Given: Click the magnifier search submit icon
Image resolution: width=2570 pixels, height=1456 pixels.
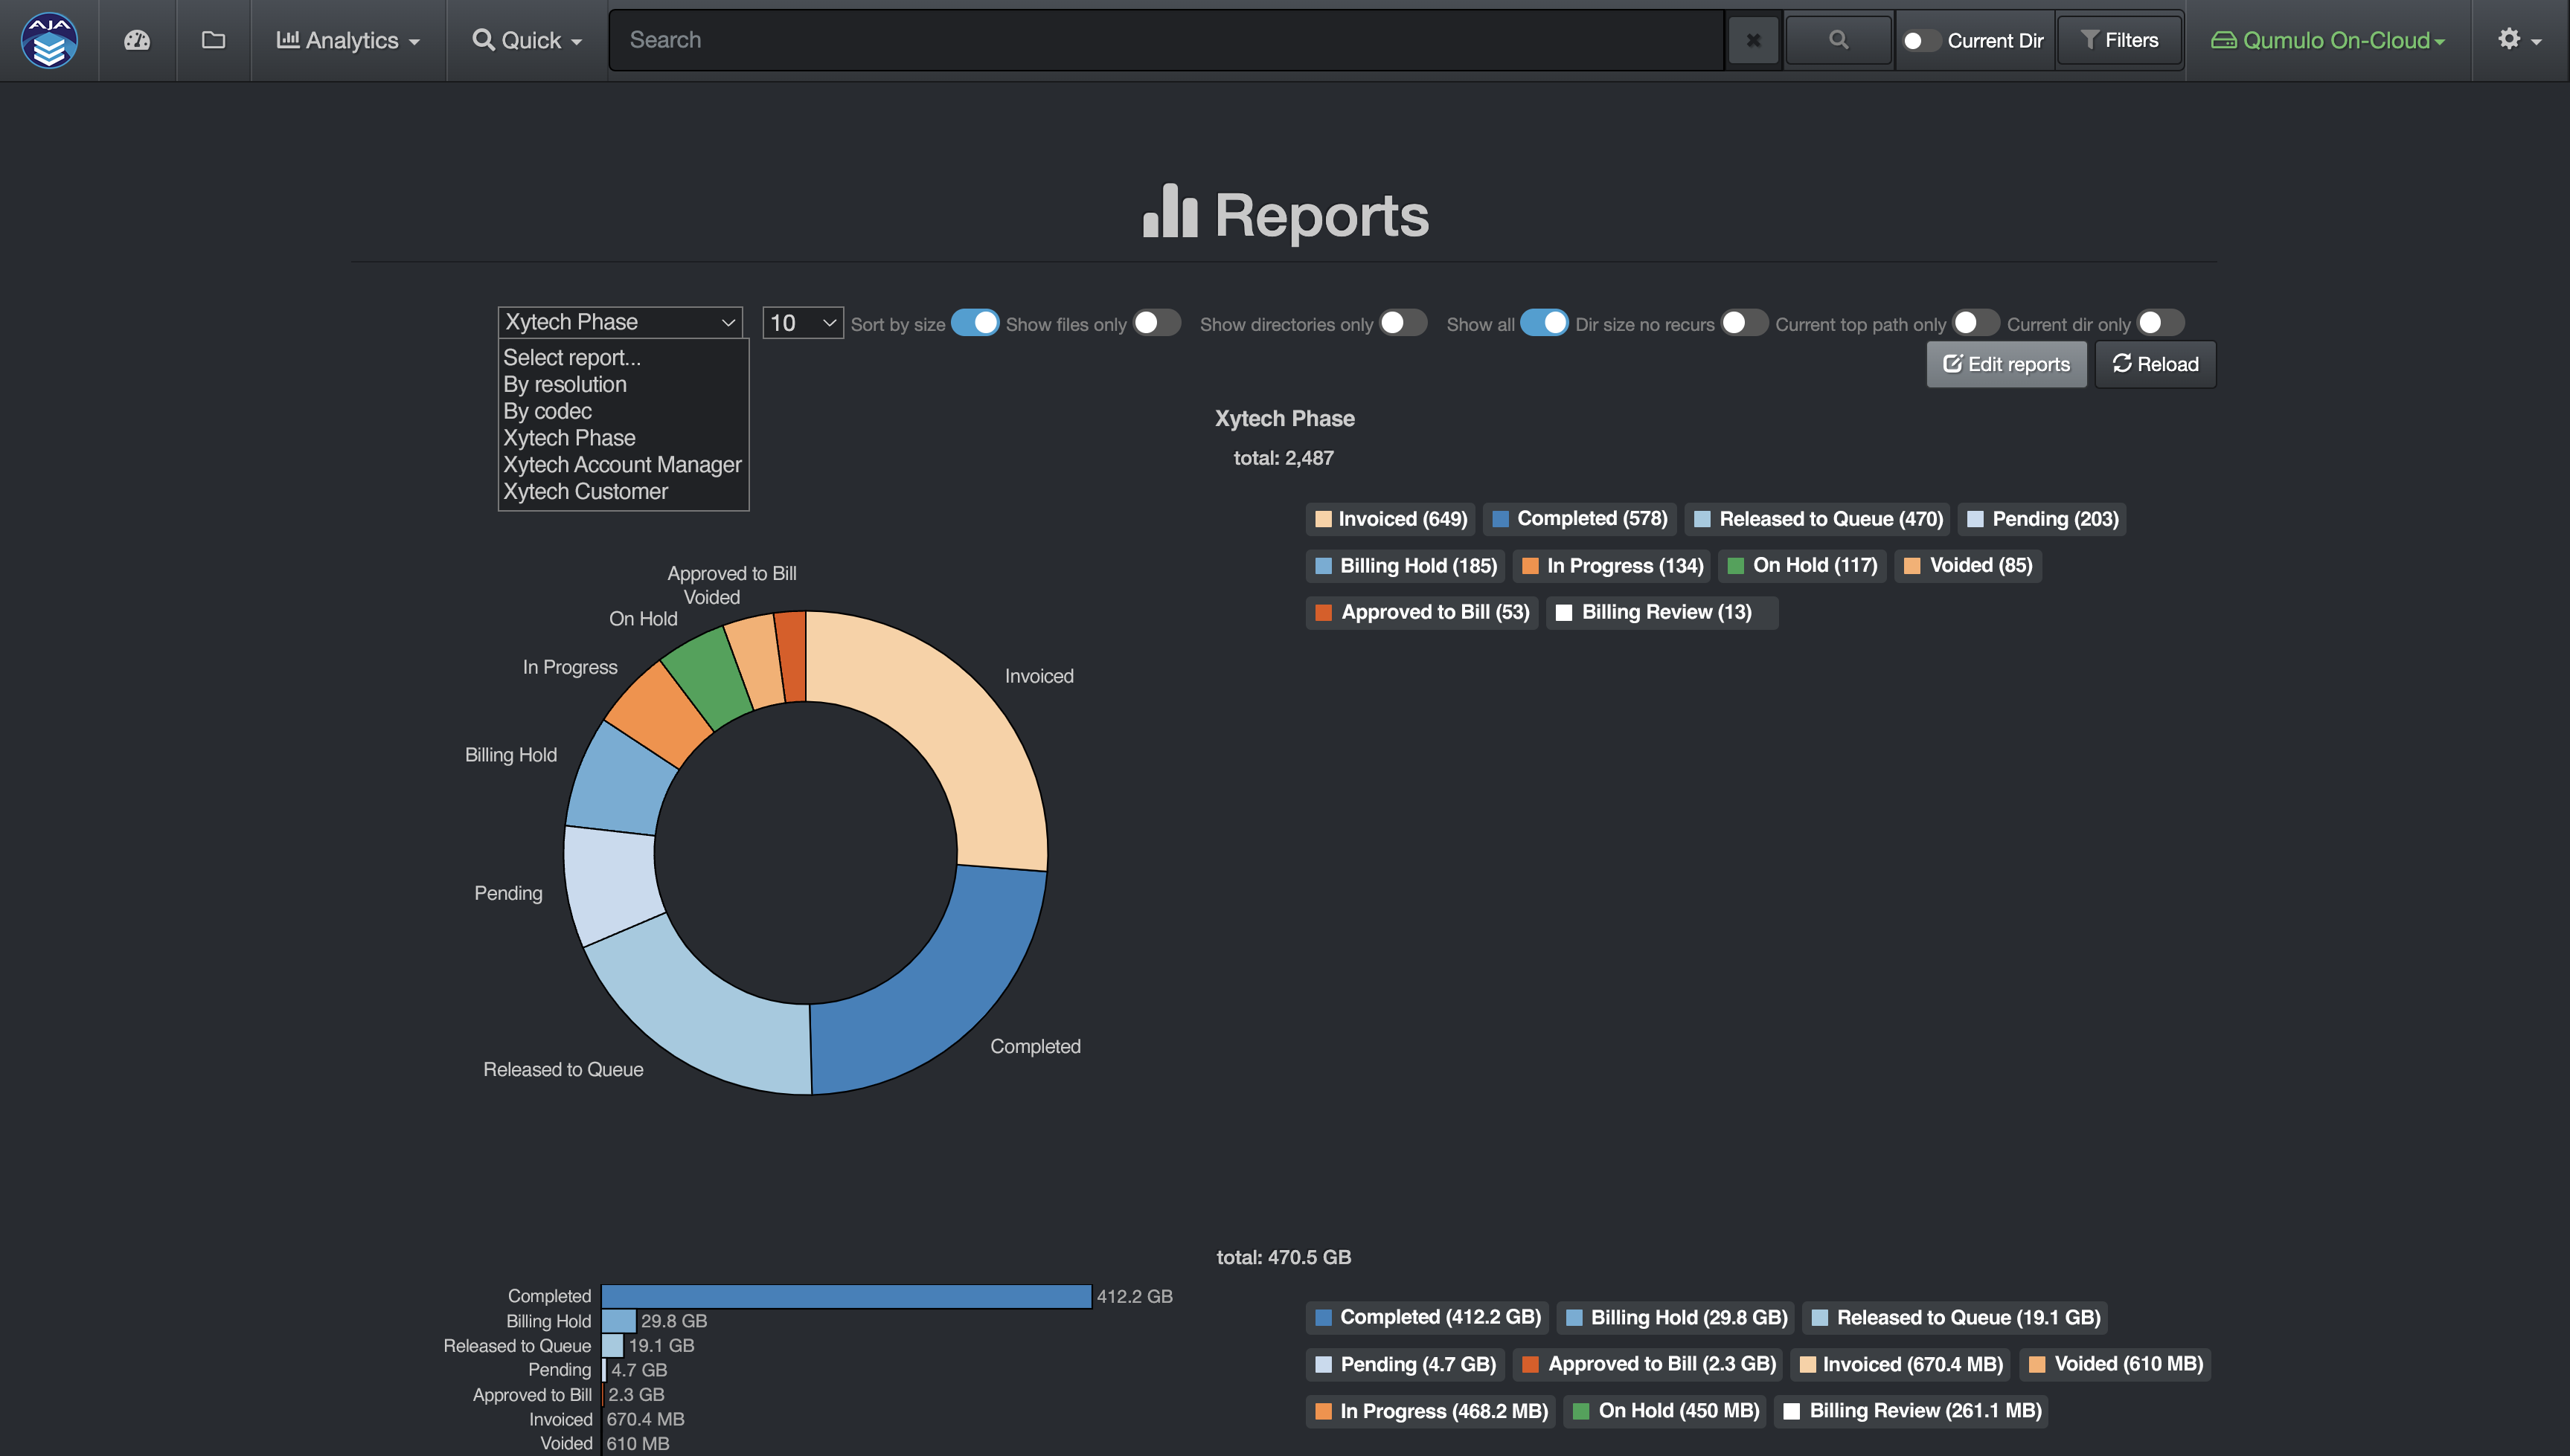Looking at the screenshot, I should click(1838, 40).
